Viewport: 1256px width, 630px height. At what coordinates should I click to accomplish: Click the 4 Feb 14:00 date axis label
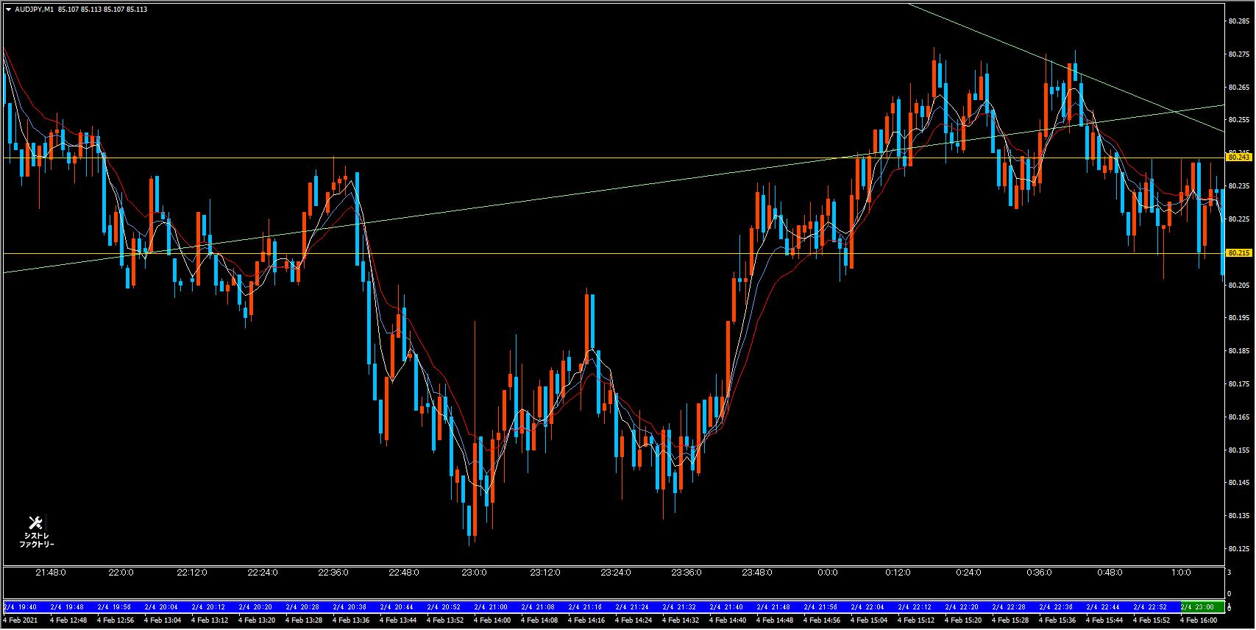coord(492,620)
